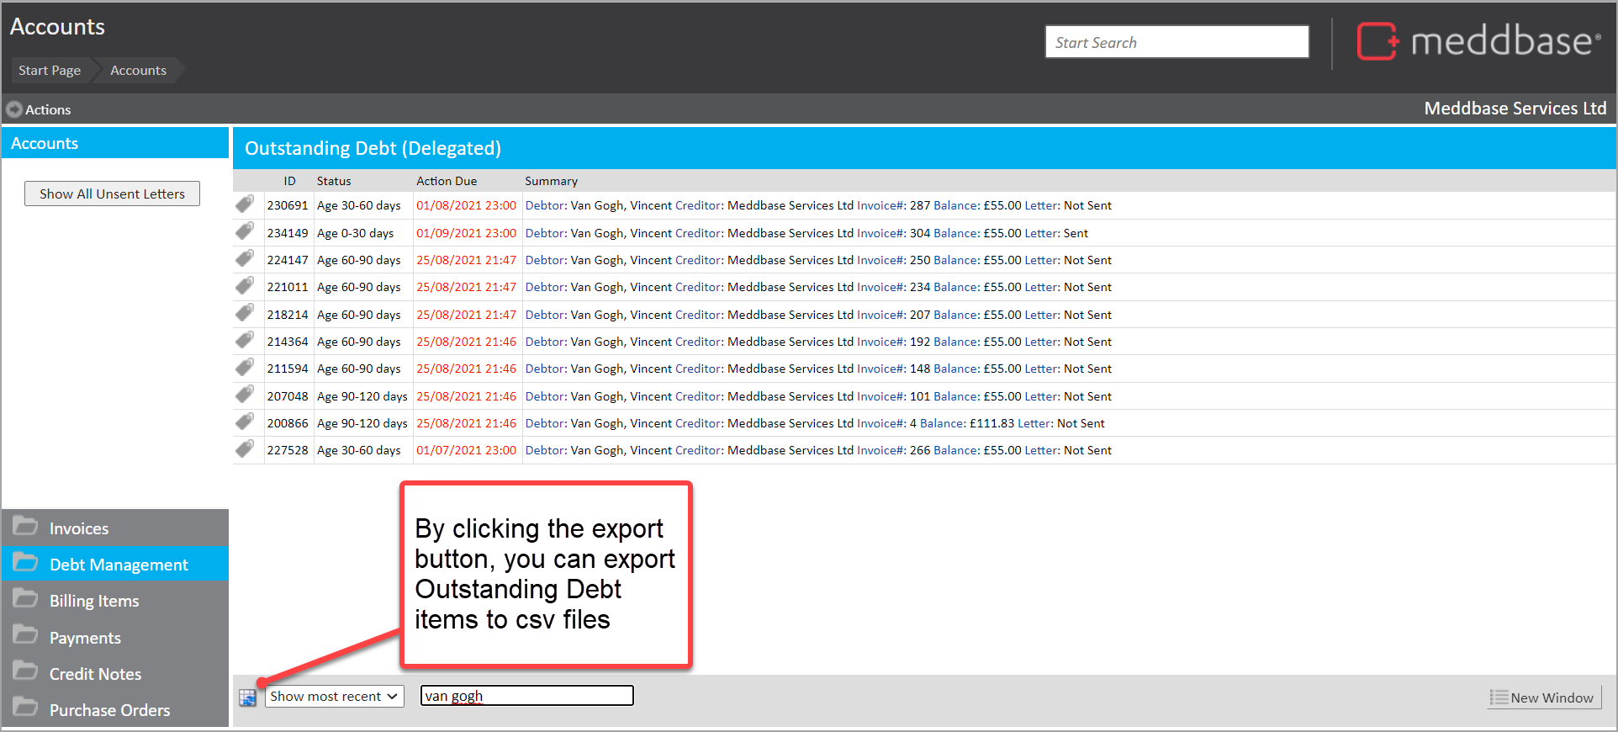1618x732 pixels.
Task: Click Show All Unsent Letters button
Action: pos(112,194)
